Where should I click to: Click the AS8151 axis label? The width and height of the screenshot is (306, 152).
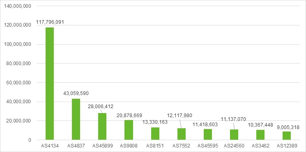tap(155, 145)
